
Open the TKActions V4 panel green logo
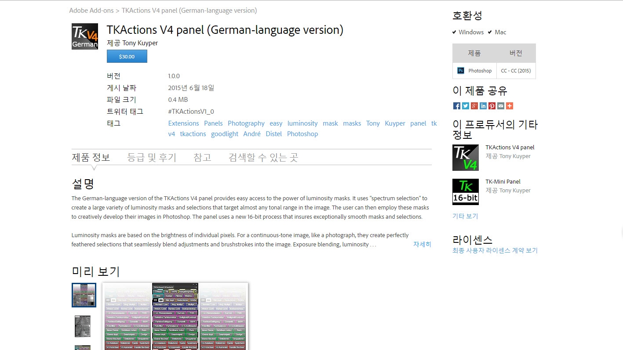tap(466, 158)
